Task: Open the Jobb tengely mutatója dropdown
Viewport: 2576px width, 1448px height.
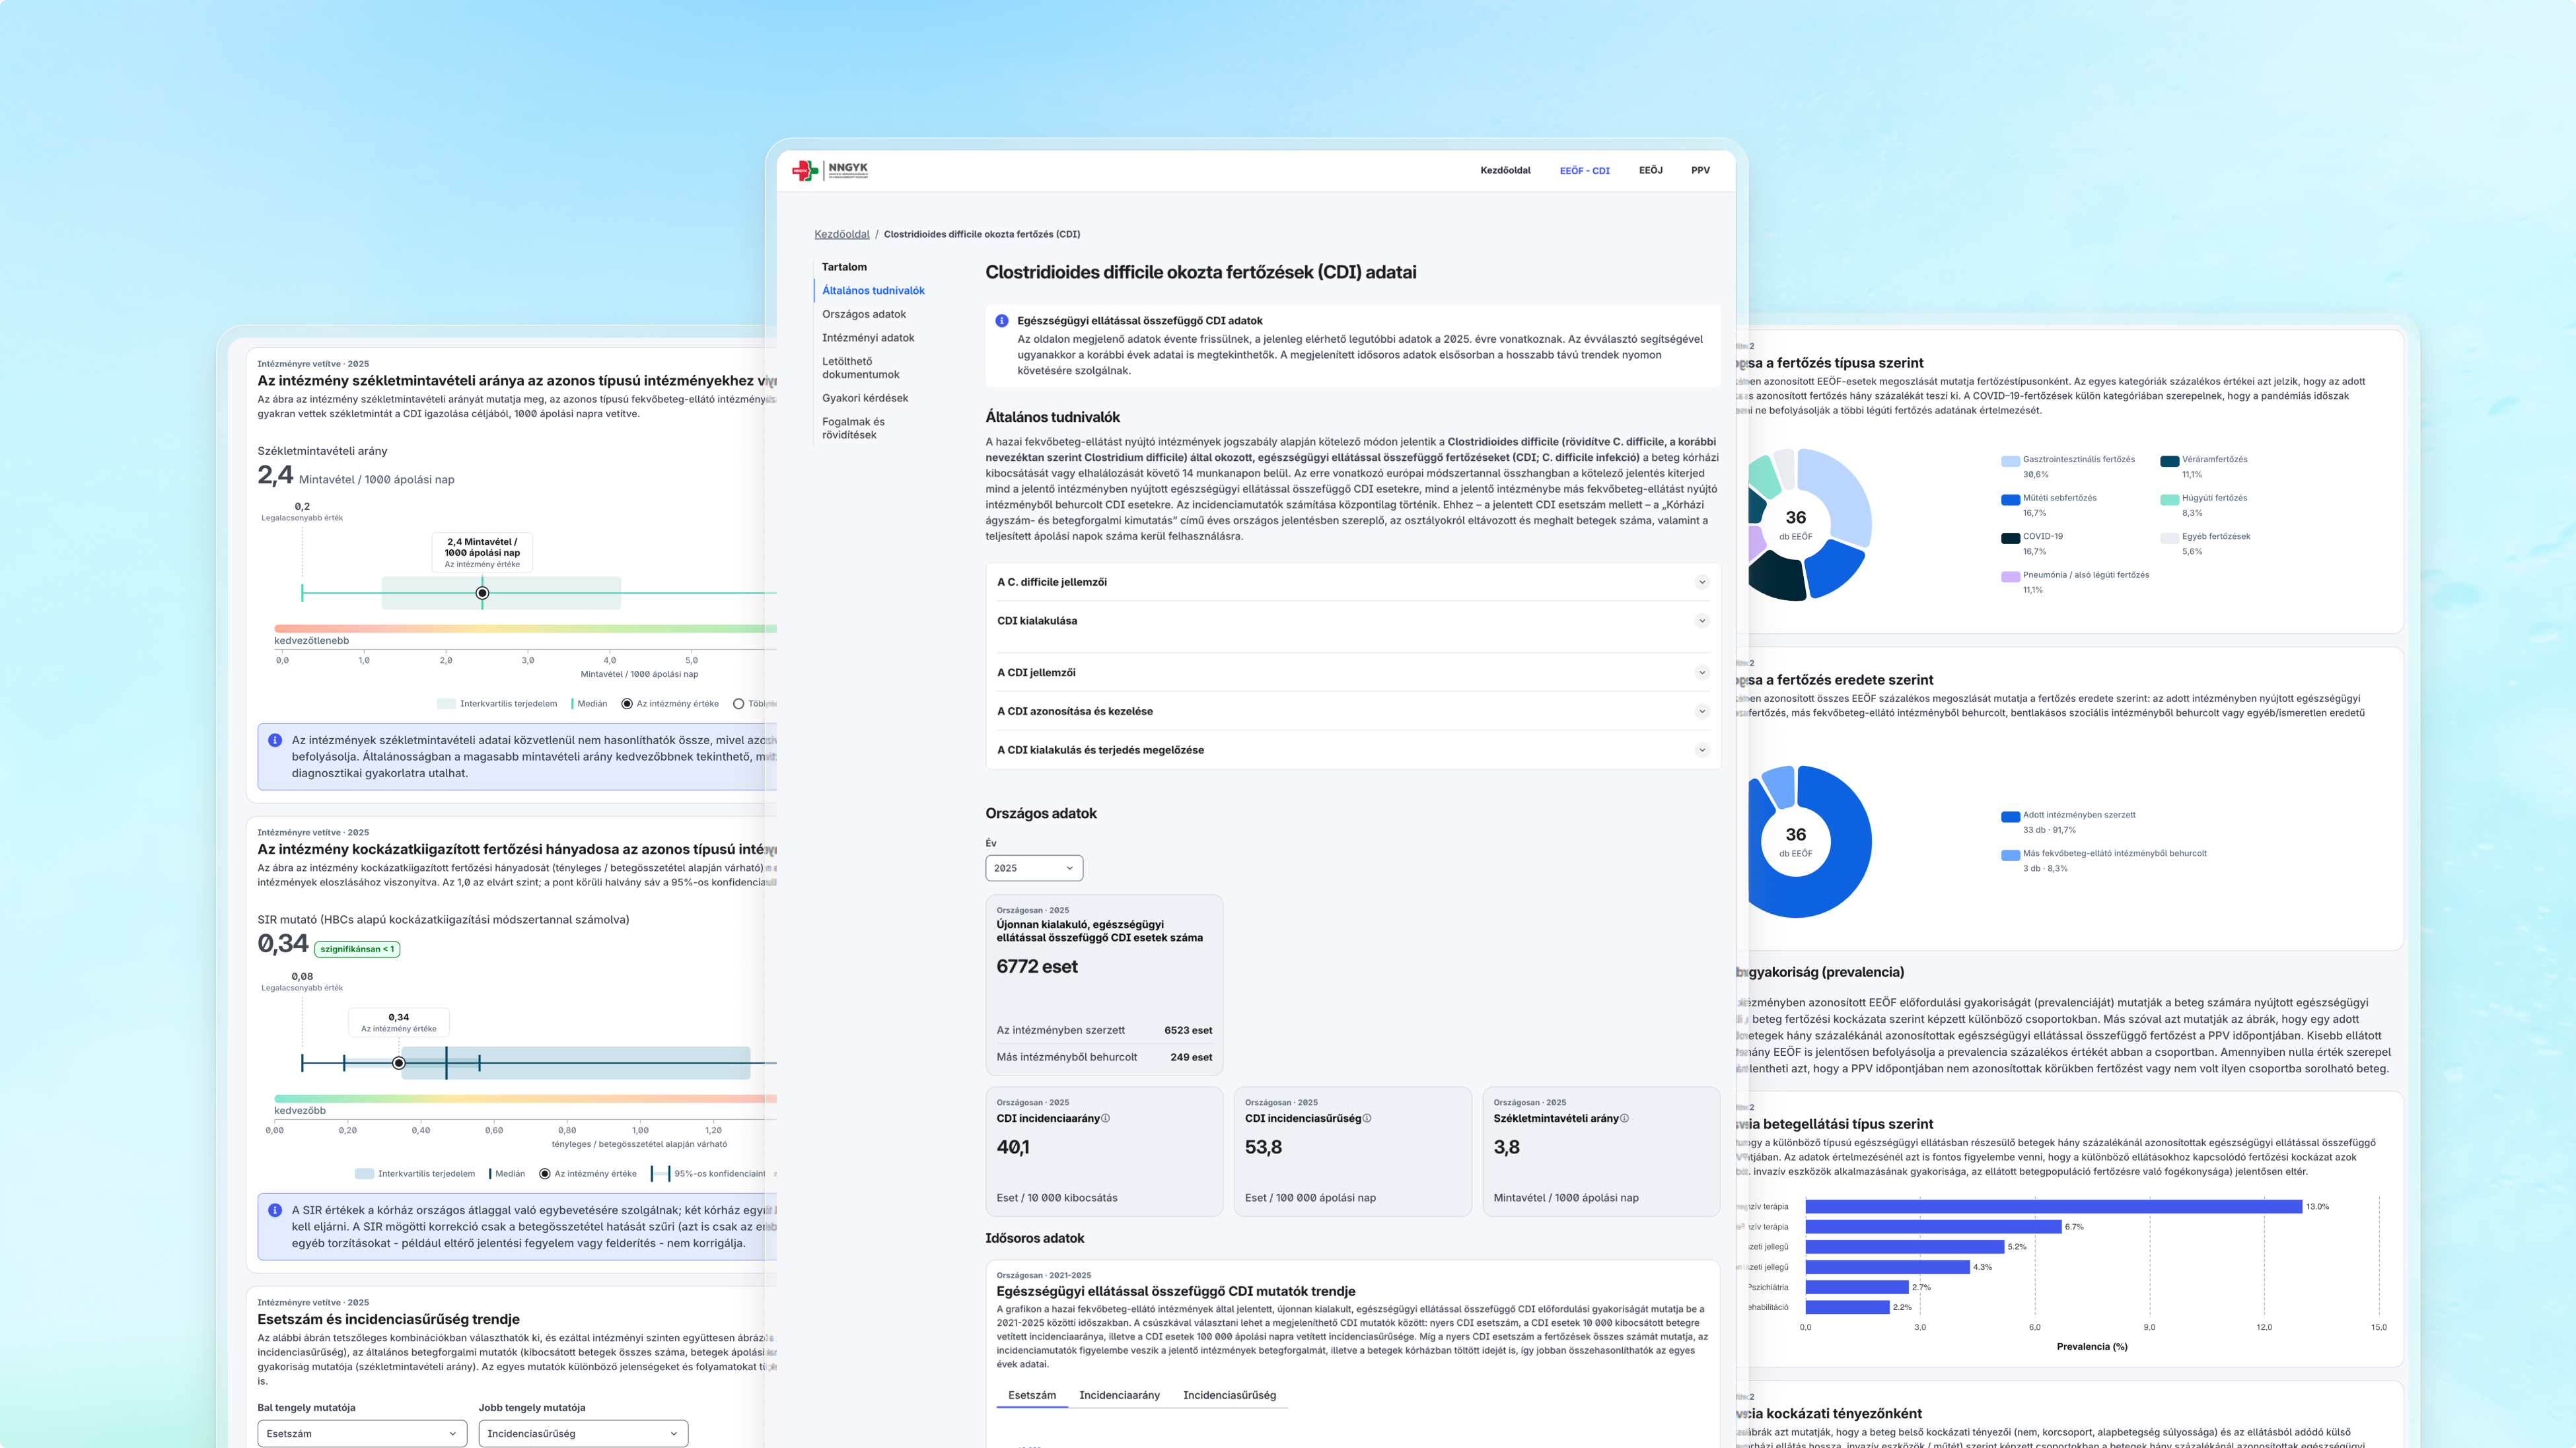Action: 583,1433
